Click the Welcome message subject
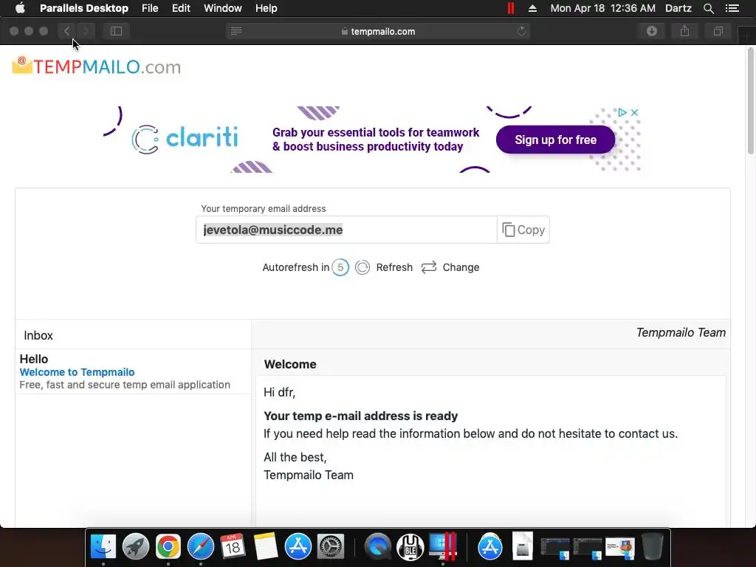 290,365
